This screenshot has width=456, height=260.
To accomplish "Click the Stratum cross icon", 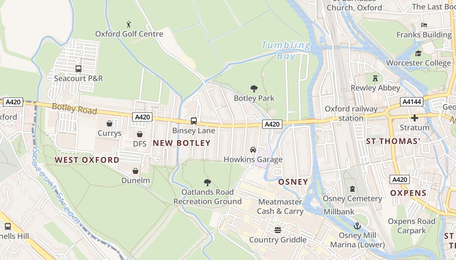I will point(415,118).
